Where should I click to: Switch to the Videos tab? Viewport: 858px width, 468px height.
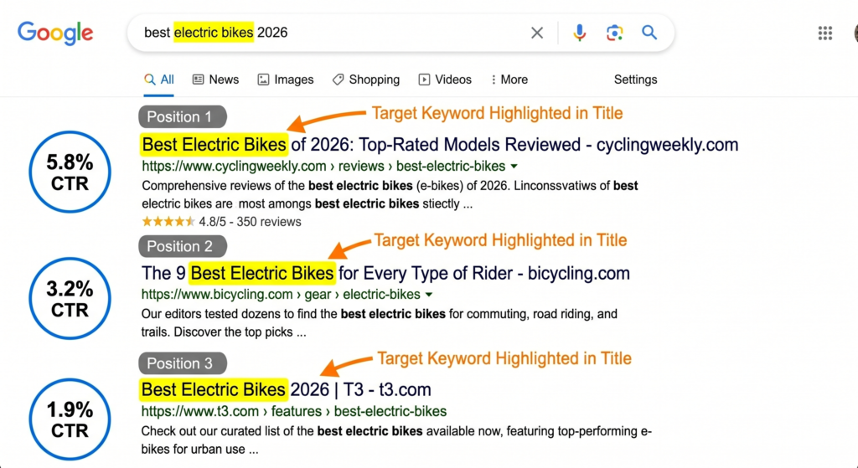(445, 80)
